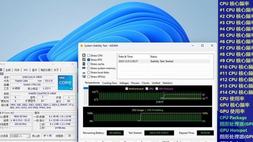Click the monitor icon beside Stress GPU(s)
Screen dimensions: 253x142
click(84, 77)
